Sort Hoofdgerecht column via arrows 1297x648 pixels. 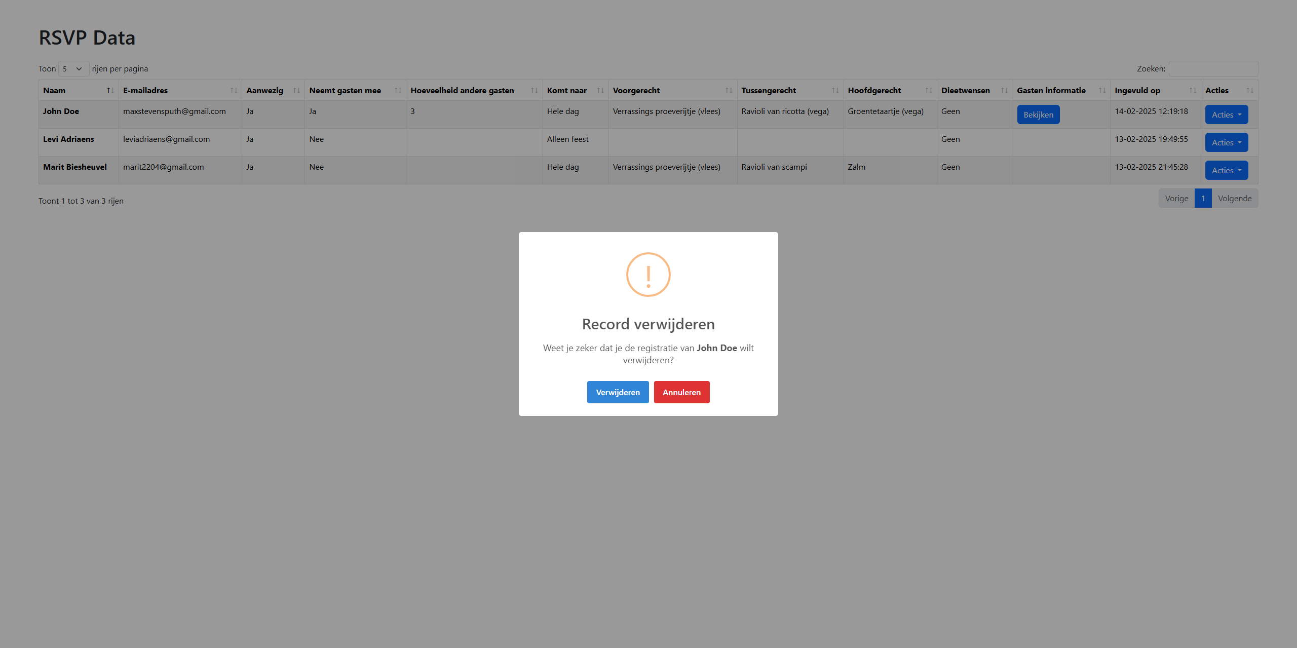928,91
